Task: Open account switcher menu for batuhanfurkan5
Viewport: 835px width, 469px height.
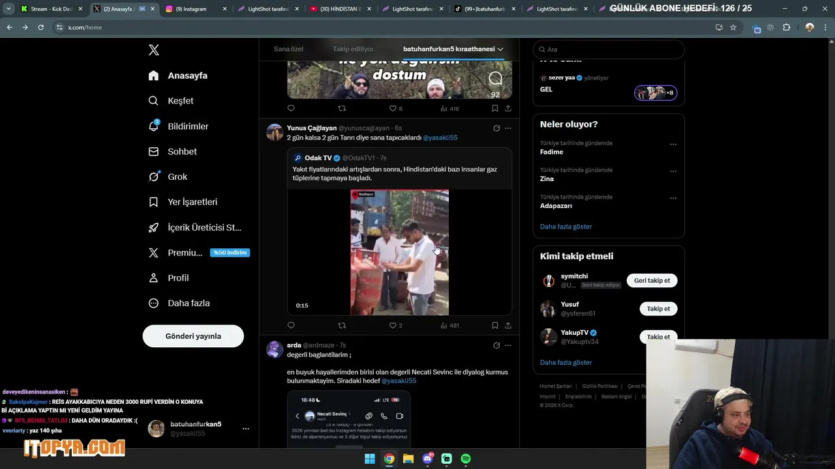Action: 245,429
